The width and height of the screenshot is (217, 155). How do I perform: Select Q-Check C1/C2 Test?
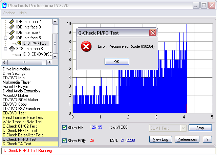click(x=20, y=126)
